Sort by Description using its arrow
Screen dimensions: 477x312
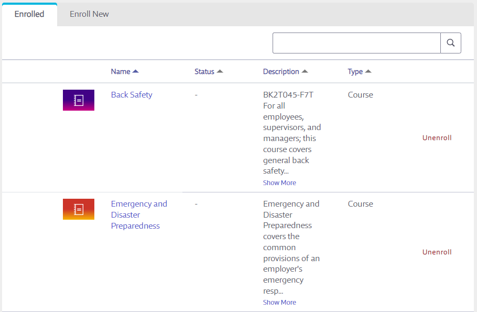click(x=305, y=71)
